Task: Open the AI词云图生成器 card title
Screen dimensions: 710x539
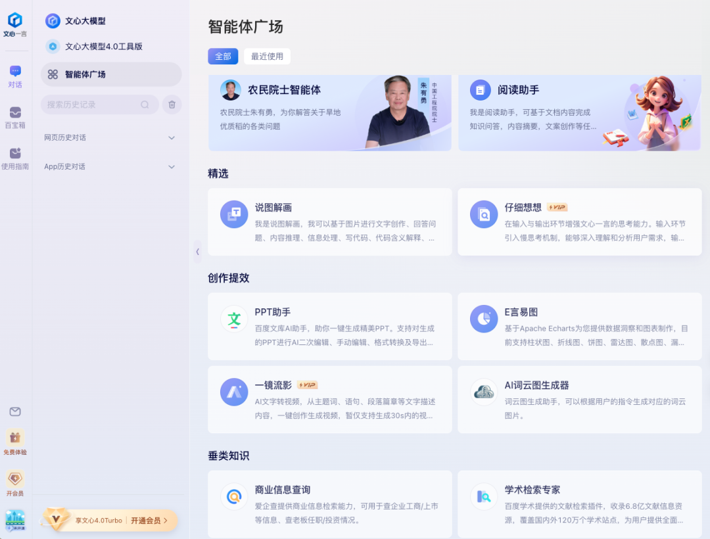Action: tap(536, 385)
